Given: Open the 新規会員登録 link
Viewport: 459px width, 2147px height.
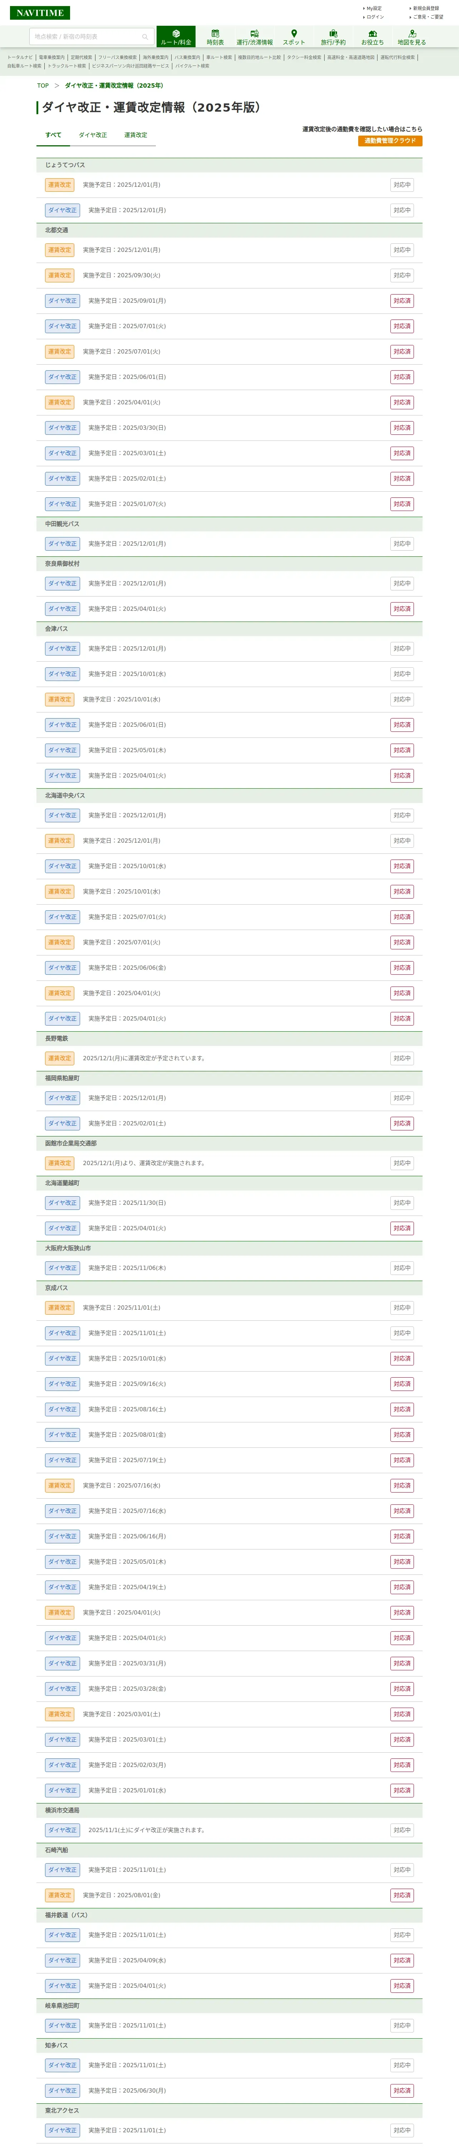Looking at the screenshot, I should click(x=426, y=8).
